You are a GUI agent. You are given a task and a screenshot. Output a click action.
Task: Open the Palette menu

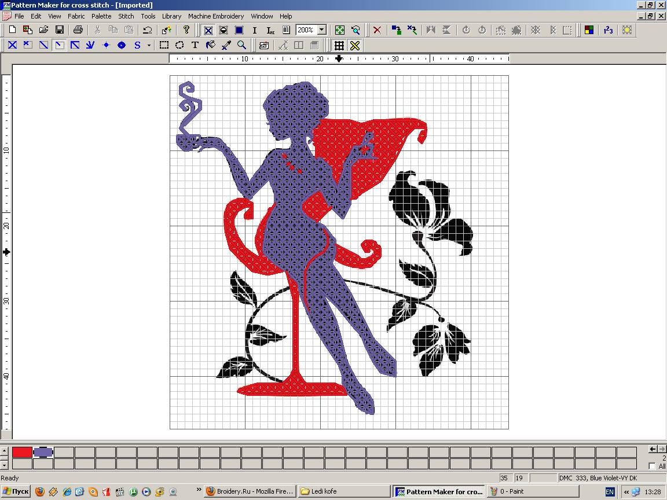coord(101,16)
